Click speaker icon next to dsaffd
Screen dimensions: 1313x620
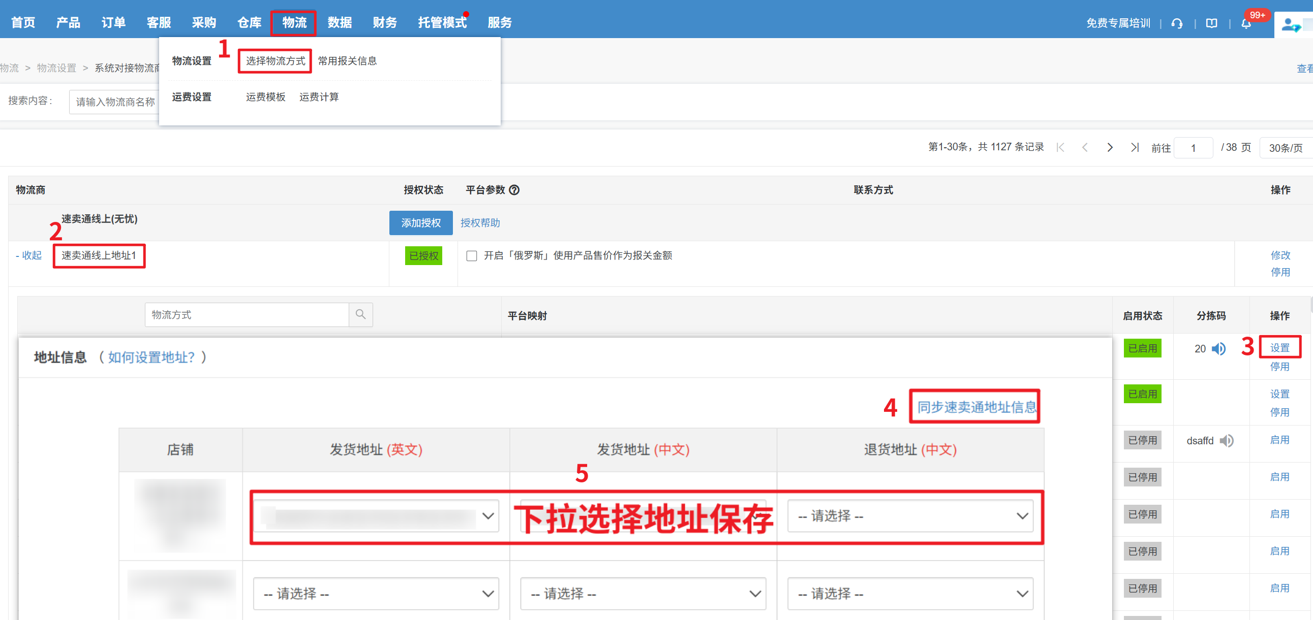[1227, 440]
